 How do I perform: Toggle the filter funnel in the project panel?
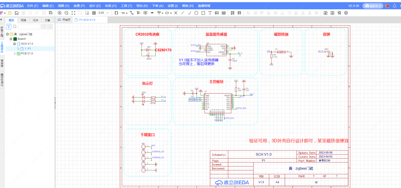[9, 26]
